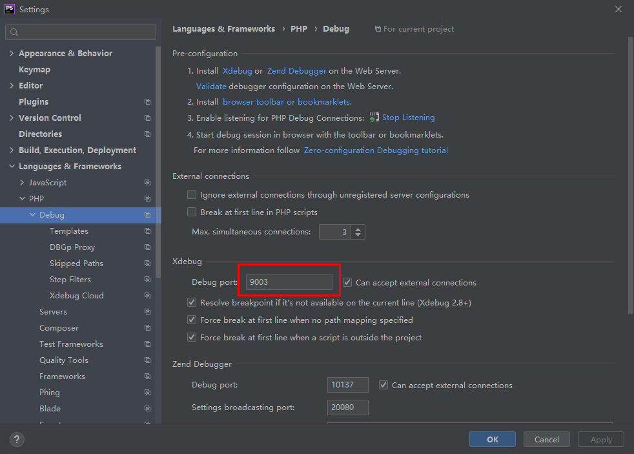Open the Composer settings page
The image size is (634, 454).
[x=59, y=328]
